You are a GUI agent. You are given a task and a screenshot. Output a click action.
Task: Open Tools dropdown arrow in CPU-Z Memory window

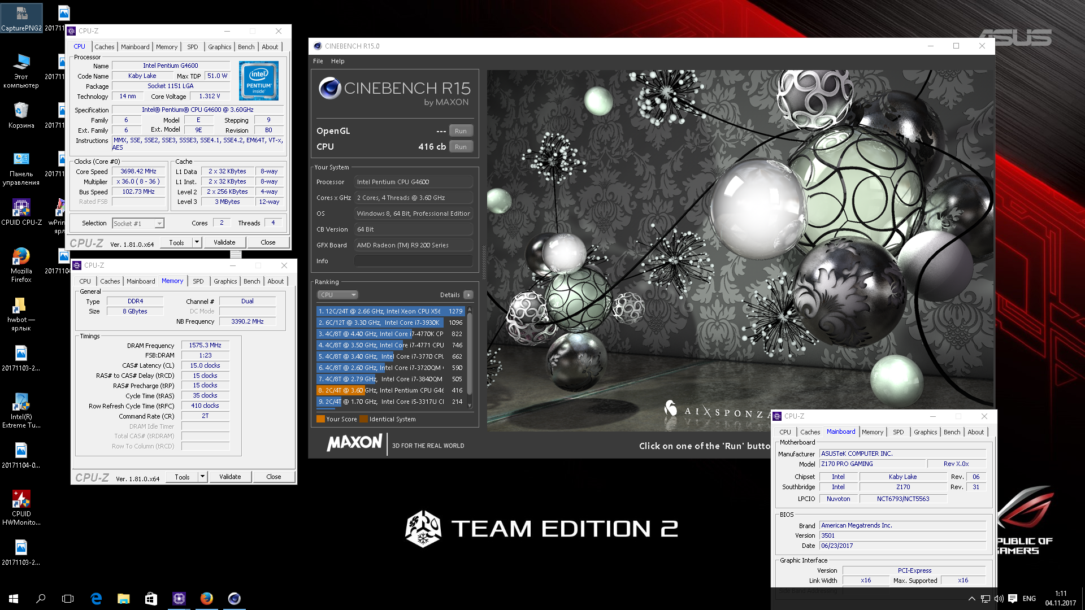coord(202,477)
